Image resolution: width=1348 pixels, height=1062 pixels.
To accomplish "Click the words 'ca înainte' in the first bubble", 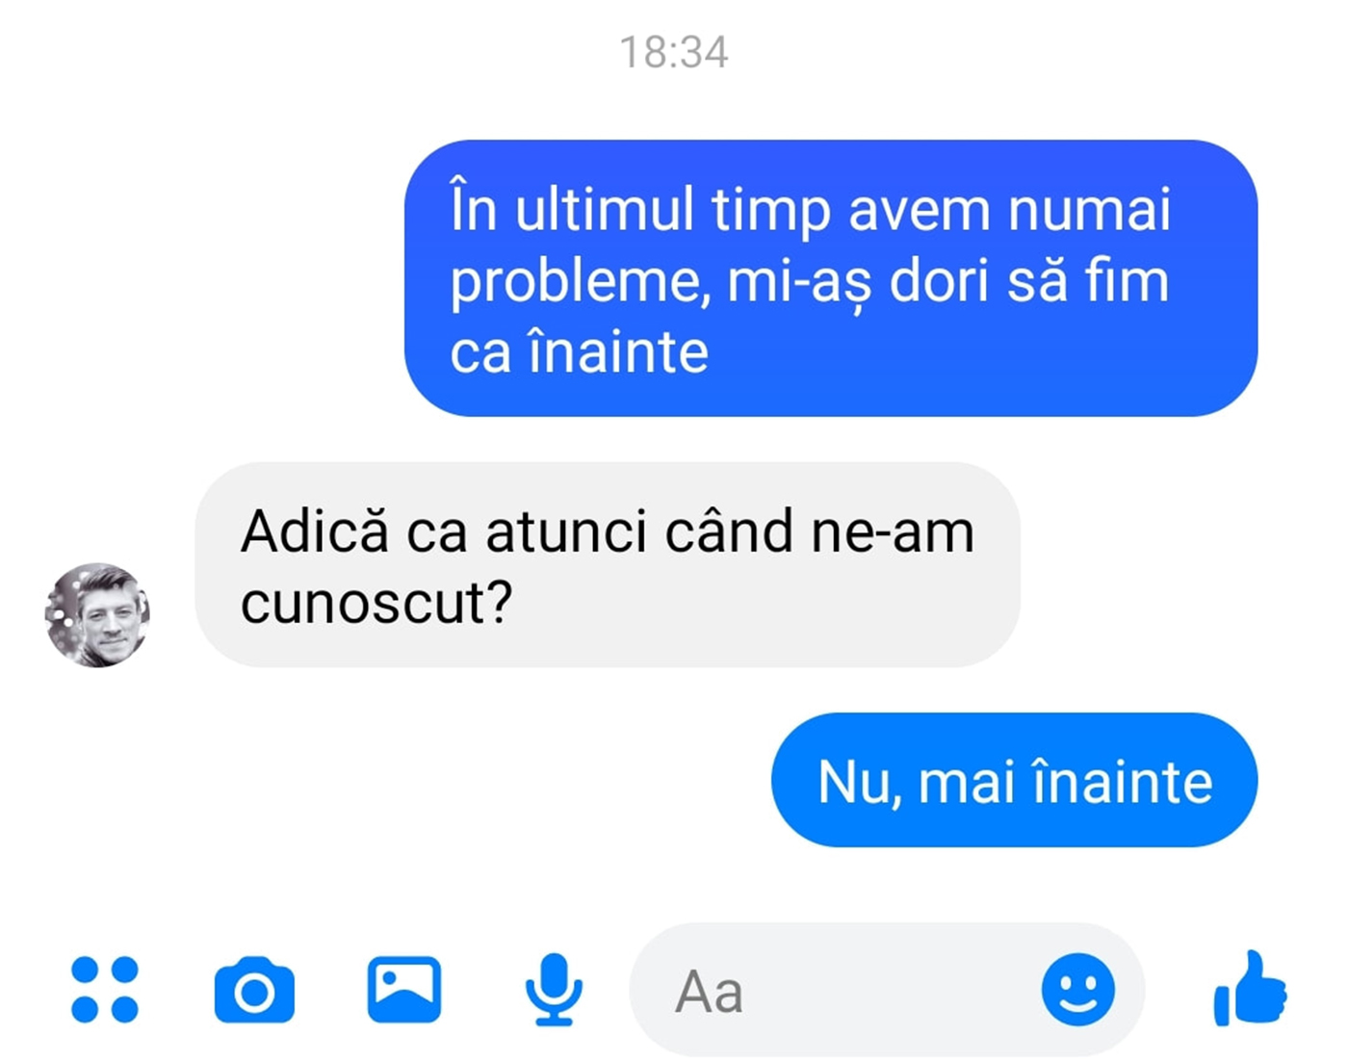I will pos(580,350).
